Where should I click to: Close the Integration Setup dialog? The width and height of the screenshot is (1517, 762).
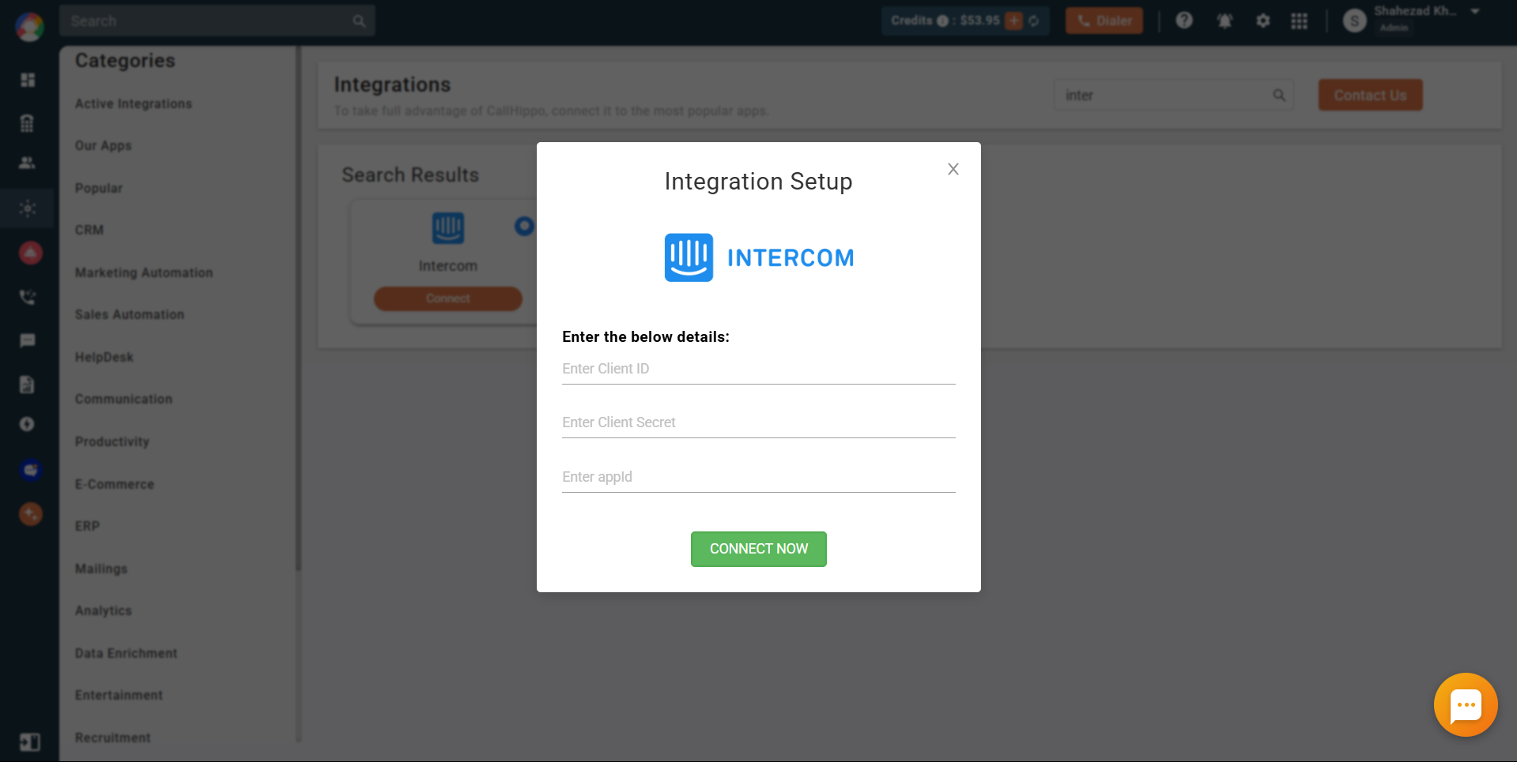pos(953,169)
